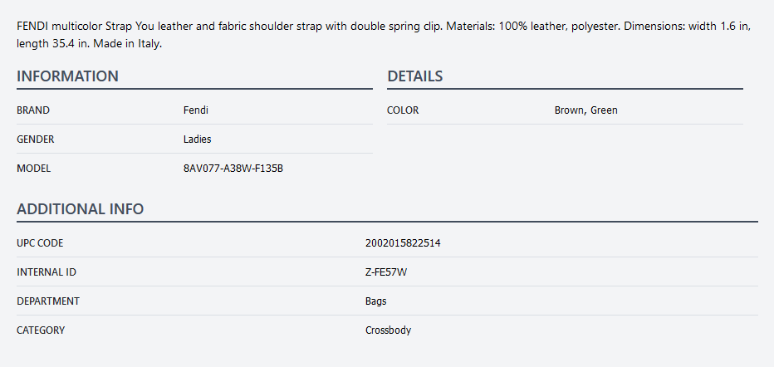Click the MODEL row label
Image resolution: width=774 pixels, height=367 pixels.
point(34,169)
